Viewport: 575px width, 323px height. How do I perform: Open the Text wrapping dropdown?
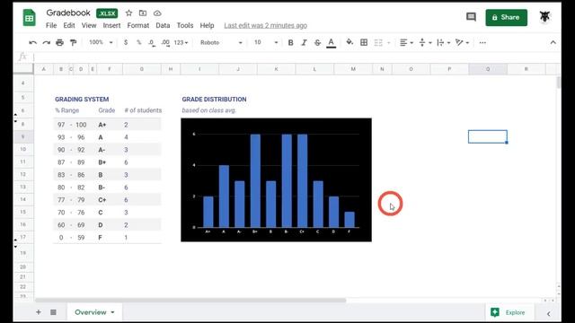(x=444, y=43)
